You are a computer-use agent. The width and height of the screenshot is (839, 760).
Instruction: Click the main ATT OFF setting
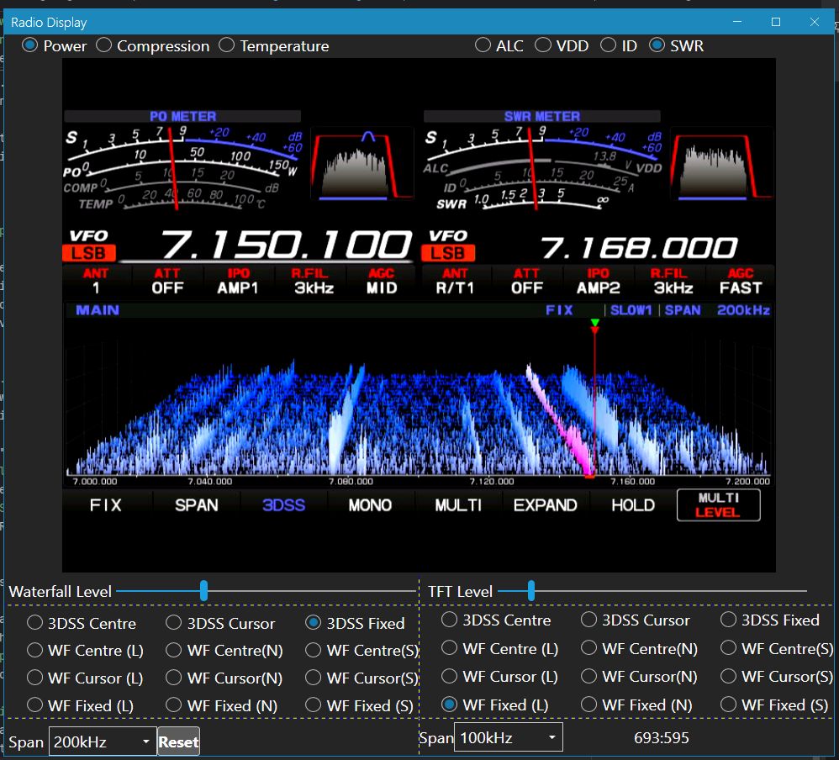[167, 281]
